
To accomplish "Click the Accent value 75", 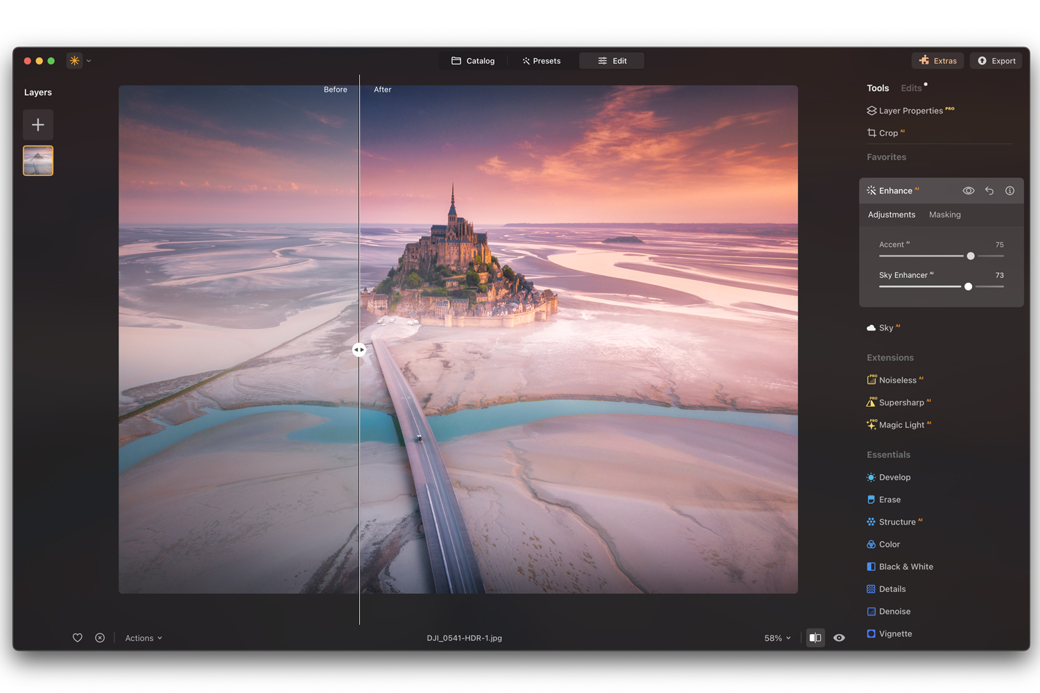I will [x=999, y=245].
